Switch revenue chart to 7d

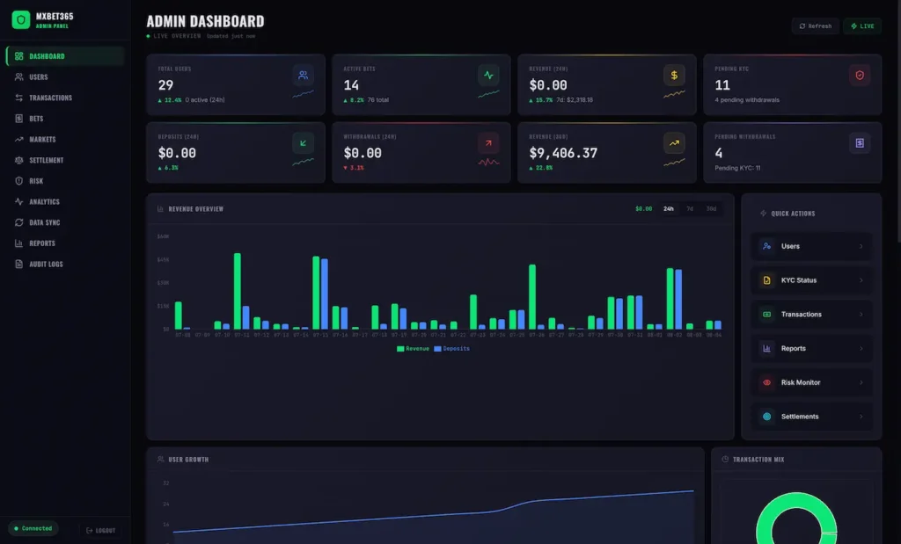coord(690,209)
